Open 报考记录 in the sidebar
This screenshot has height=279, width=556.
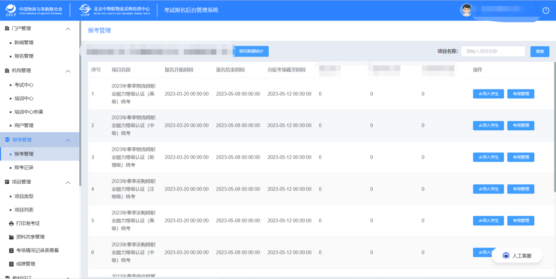24,167
